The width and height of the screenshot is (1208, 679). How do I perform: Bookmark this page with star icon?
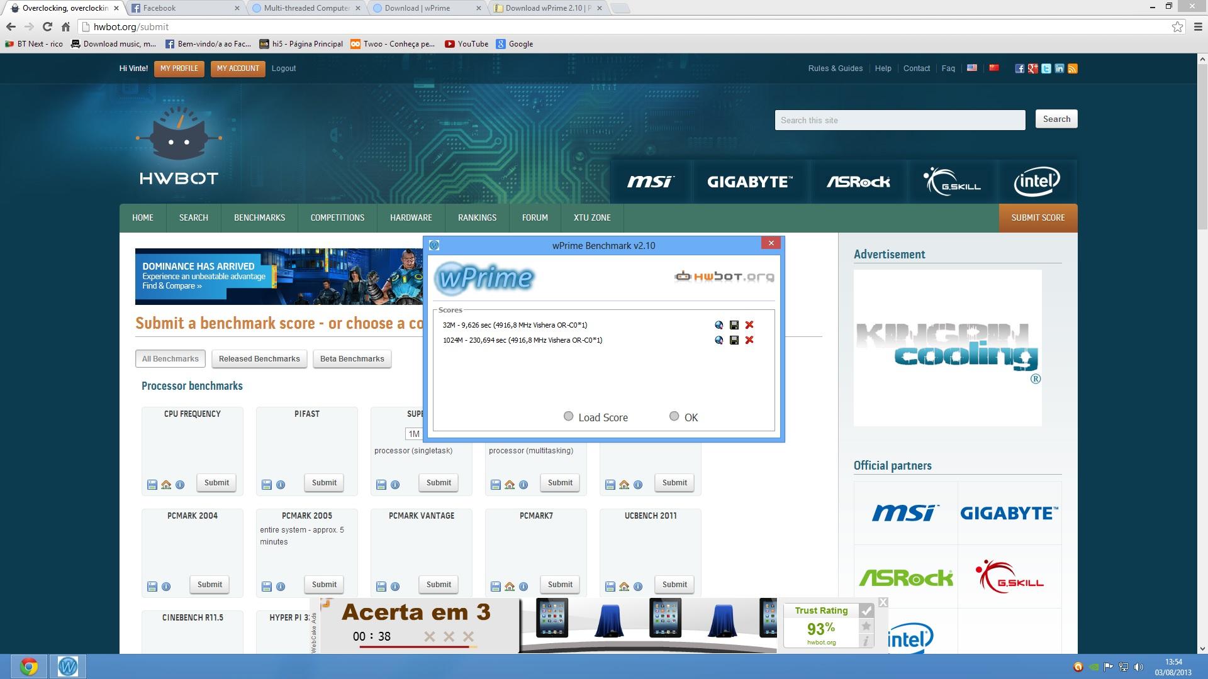pyautogui.click(x=1177, y=26)
